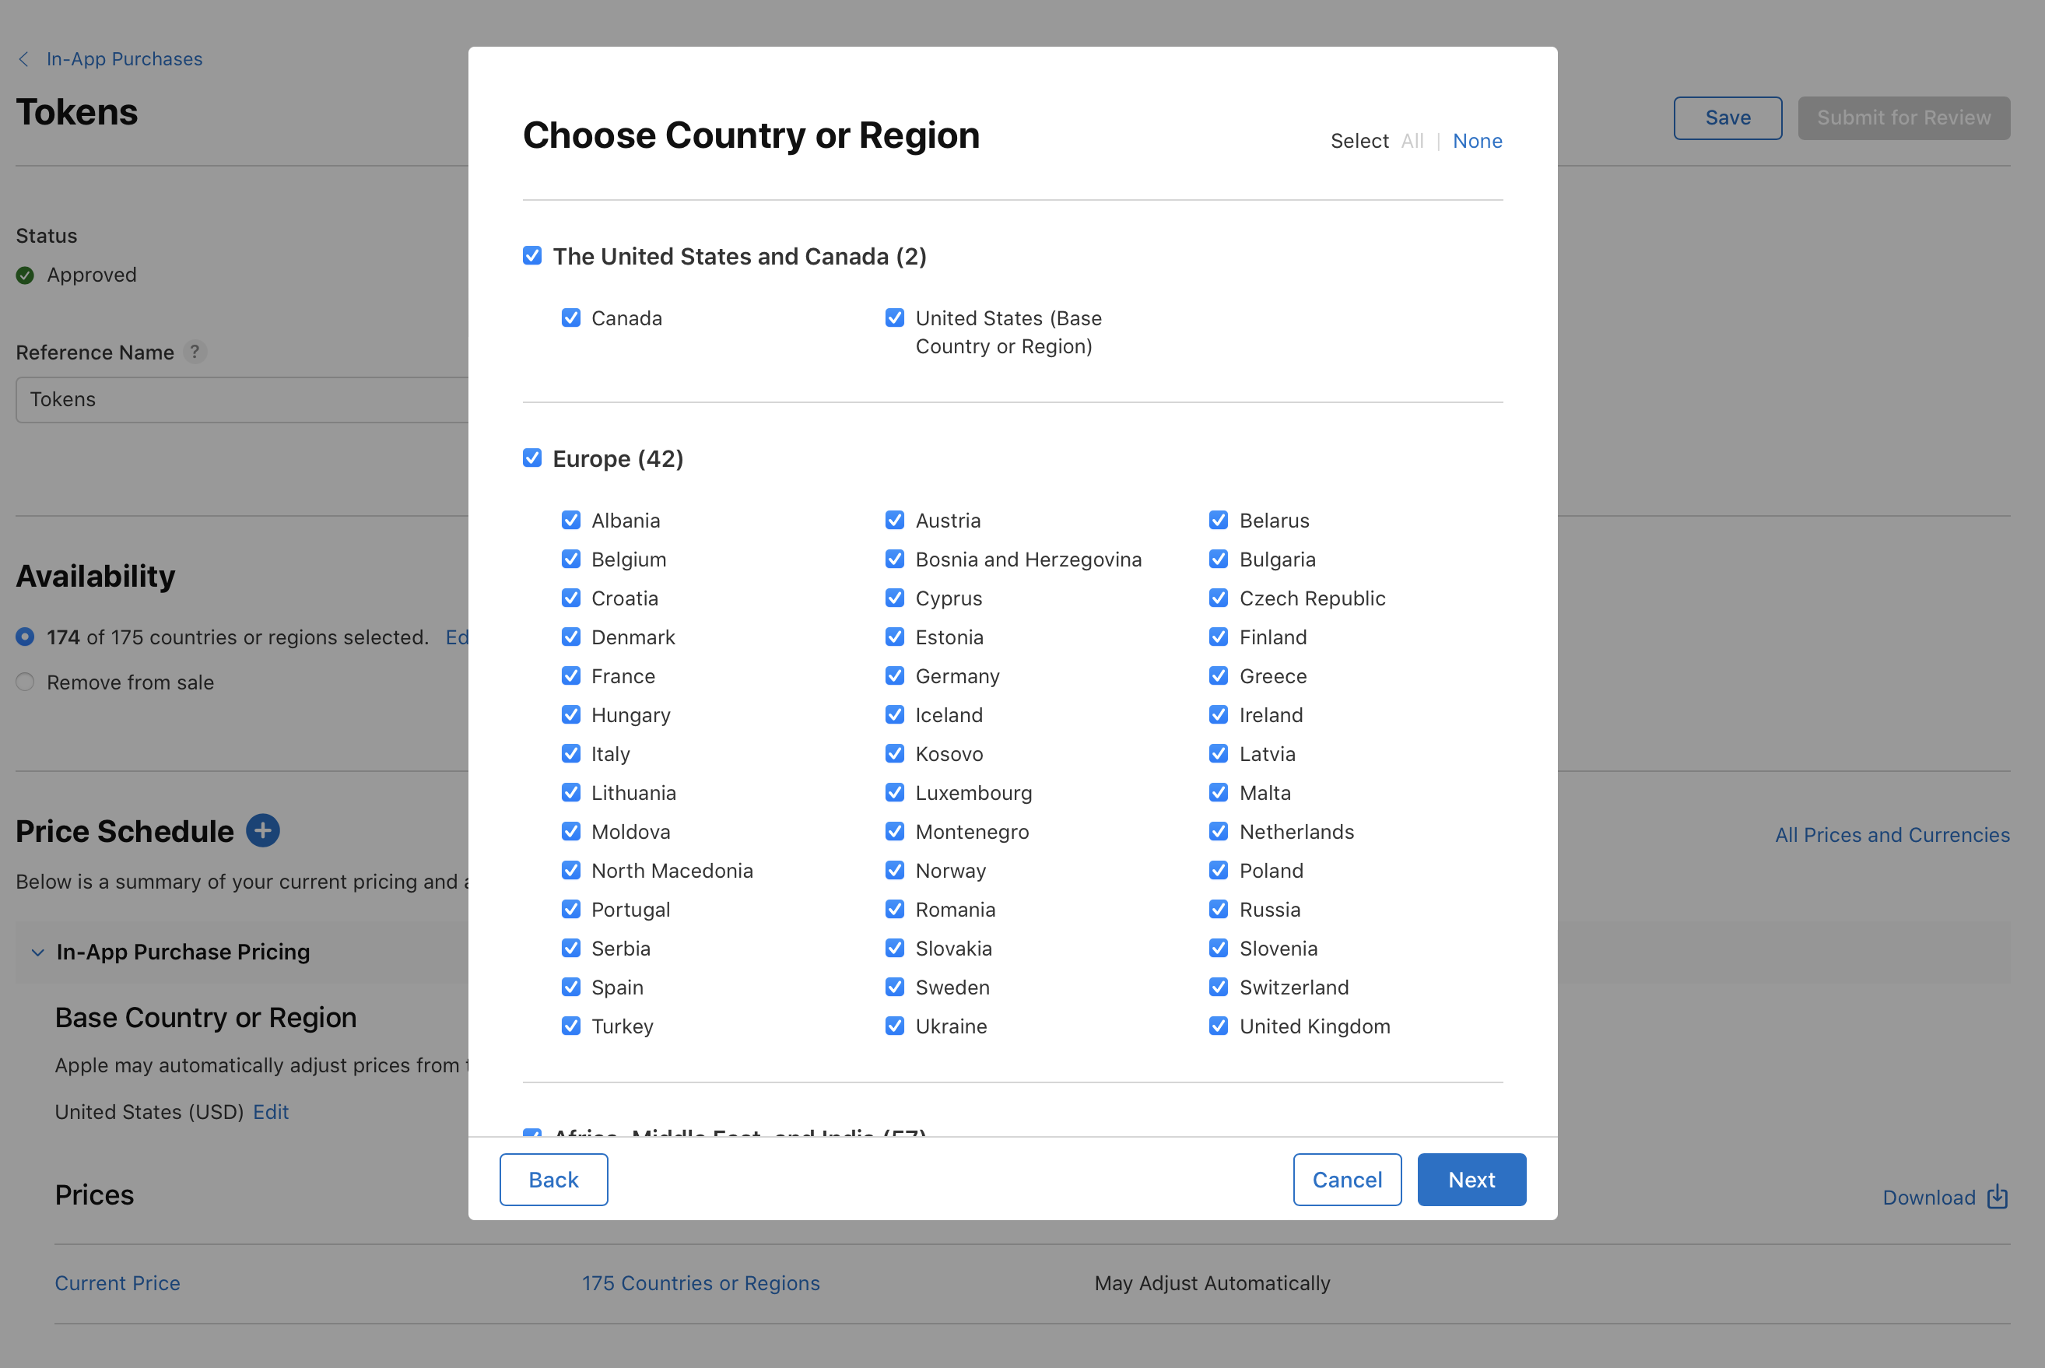2045x1368 pixels.
Task: Click the green Approved status icon
Action: pos(24,275)
